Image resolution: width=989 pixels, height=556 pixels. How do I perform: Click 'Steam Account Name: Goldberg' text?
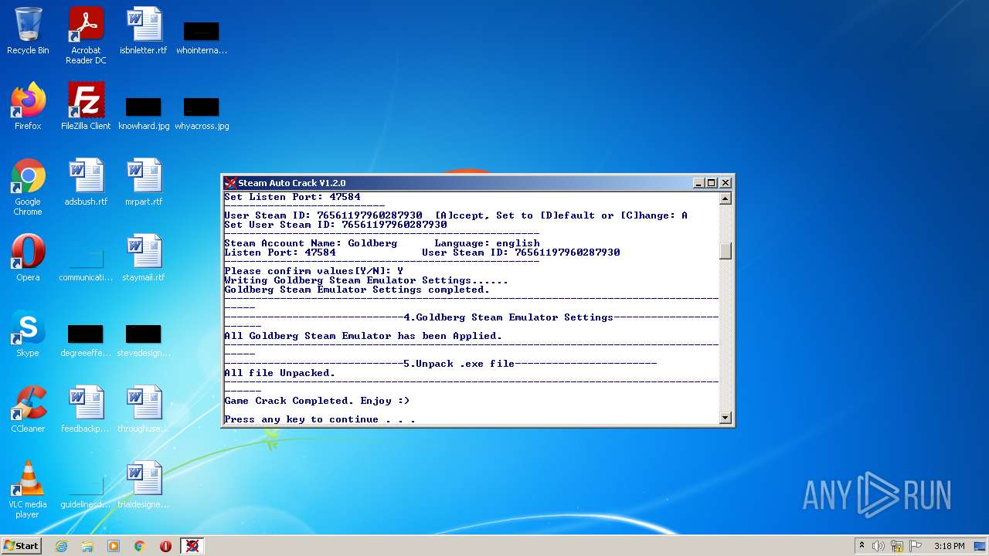(311, 243)
